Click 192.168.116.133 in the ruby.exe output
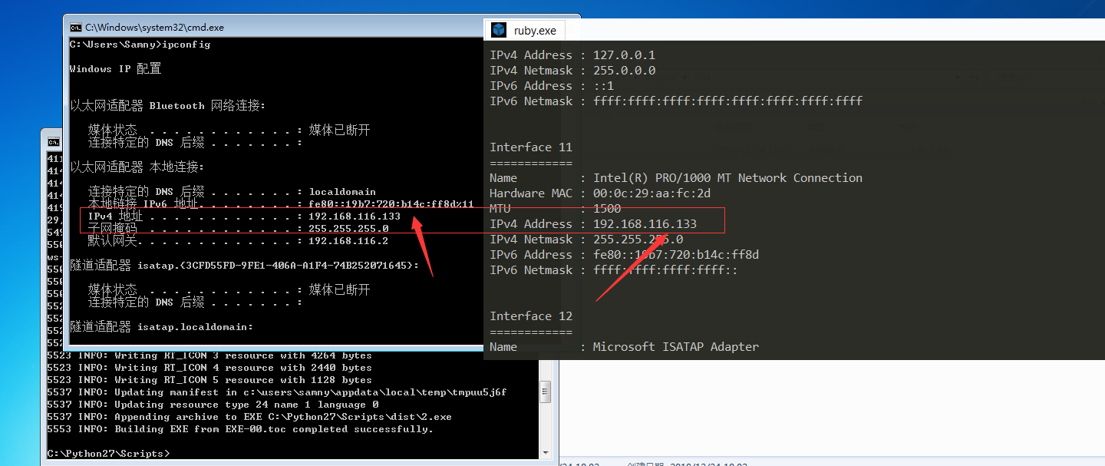Image resolution: width=1105 pixels, height=466 pixels. coord(645,224)
